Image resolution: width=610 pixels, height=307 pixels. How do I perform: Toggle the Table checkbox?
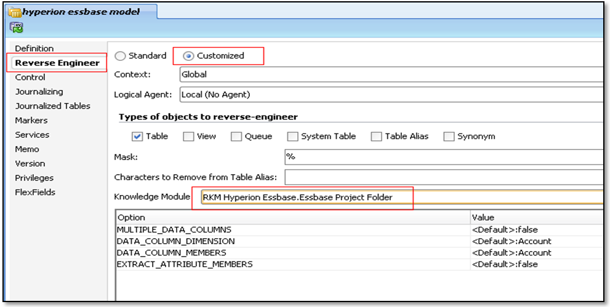pyautogui.click(x=137, y=137)
